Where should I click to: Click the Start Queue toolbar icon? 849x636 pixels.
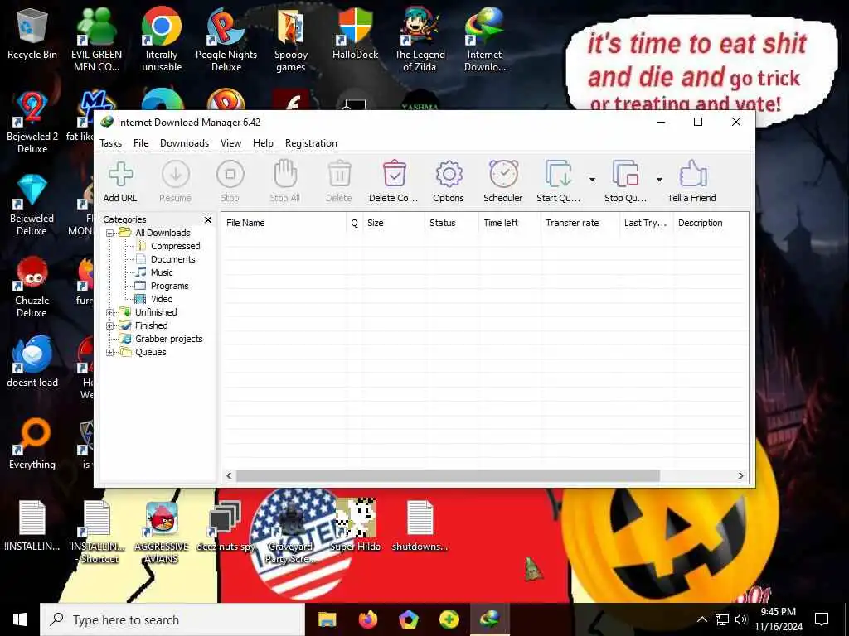[x=558, y=174]
